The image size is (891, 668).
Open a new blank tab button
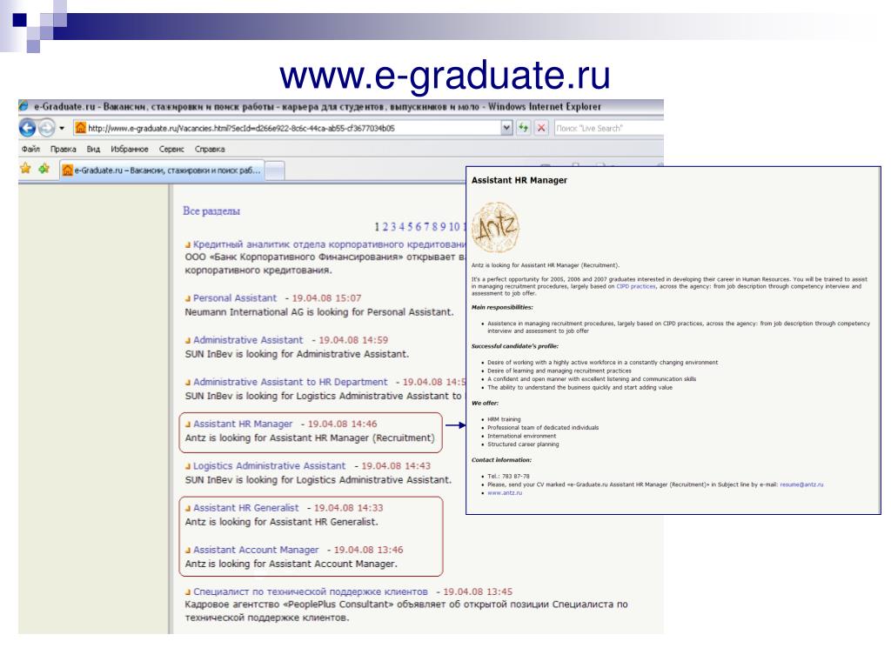275,170
